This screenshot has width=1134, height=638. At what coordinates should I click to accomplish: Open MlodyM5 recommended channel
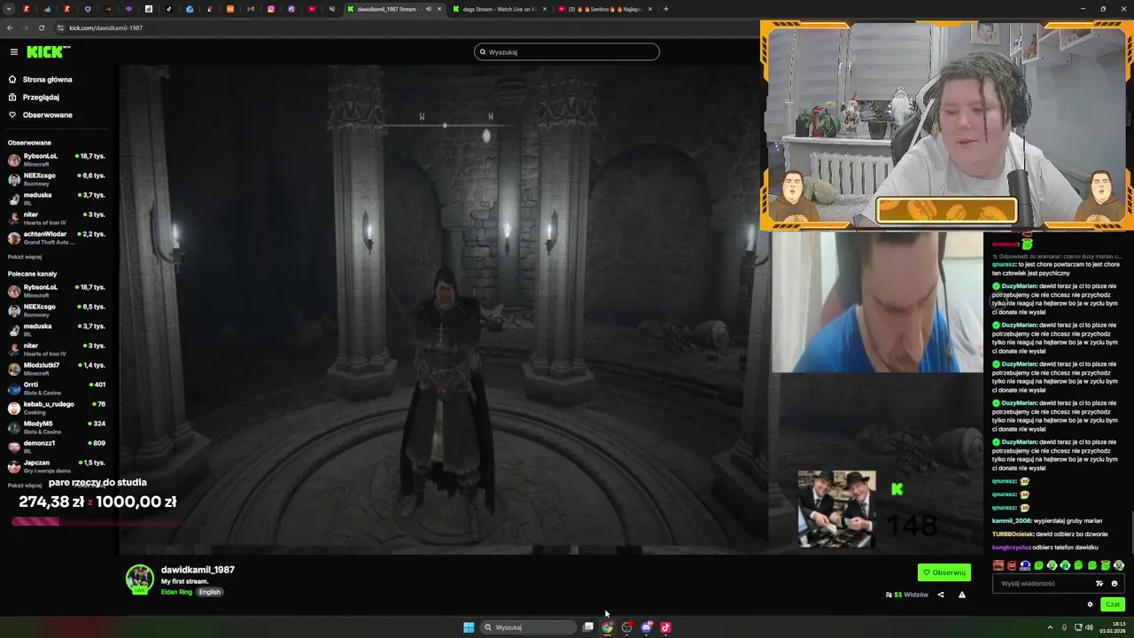(57, 427)
